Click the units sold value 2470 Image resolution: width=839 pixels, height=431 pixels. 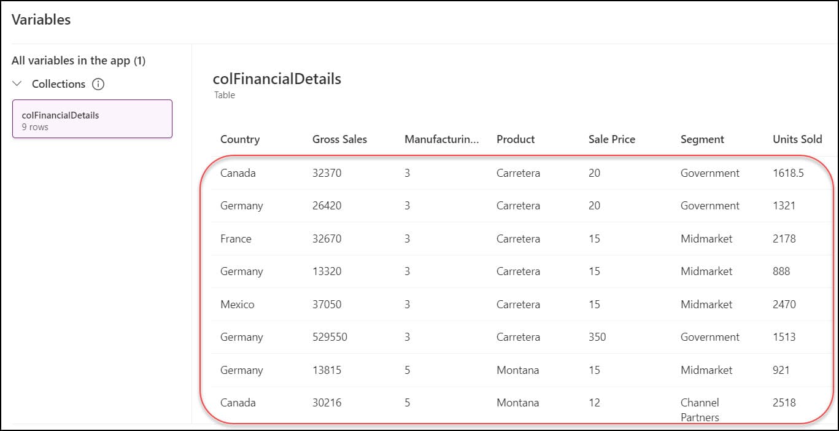[784, 305]
